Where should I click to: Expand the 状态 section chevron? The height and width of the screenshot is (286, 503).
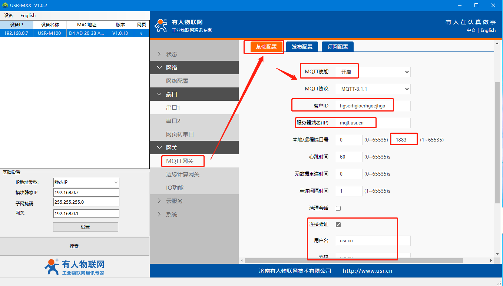(x=159, y=54)
